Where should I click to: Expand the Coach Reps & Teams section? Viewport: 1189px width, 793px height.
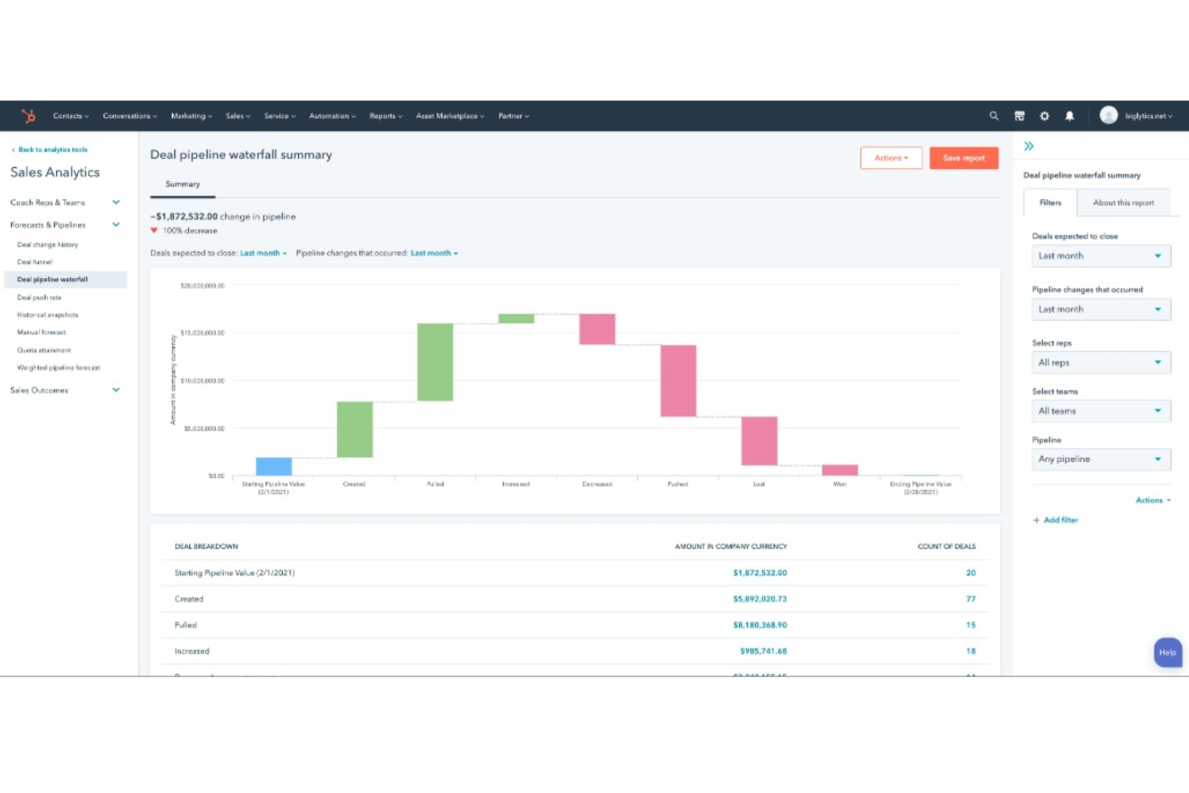point(115,202)
